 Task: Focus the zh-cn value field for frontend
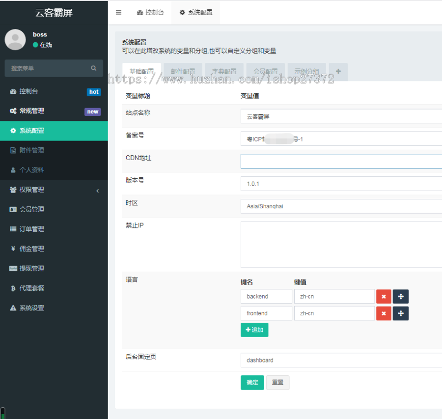point(334,313)
